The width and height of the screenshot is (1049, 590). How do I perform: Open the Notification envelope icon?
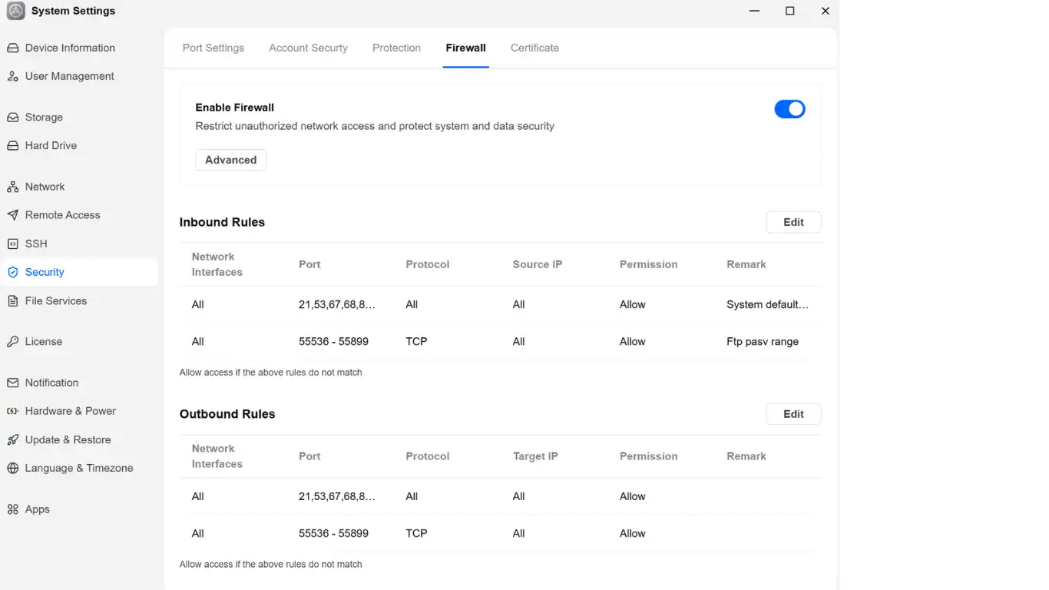(x=12, y=383)
